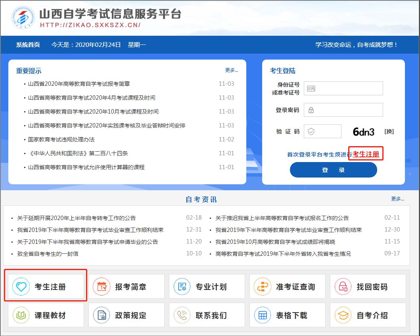Expand 自考资讯 using its 更多 link
The image size is (420, 336).
(x=397, y=199)
